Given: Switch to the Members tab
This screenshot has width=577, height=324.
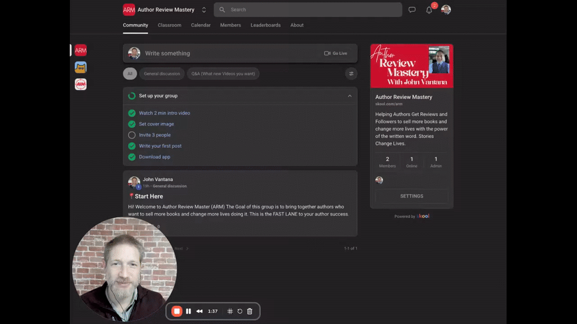Looking at the screenshot, I should click(230, 25).
